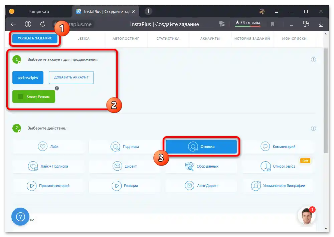This screenshot has width=334, height=237.
Task: Open a new browser tab with plus
Action: (x=149, y=11)
